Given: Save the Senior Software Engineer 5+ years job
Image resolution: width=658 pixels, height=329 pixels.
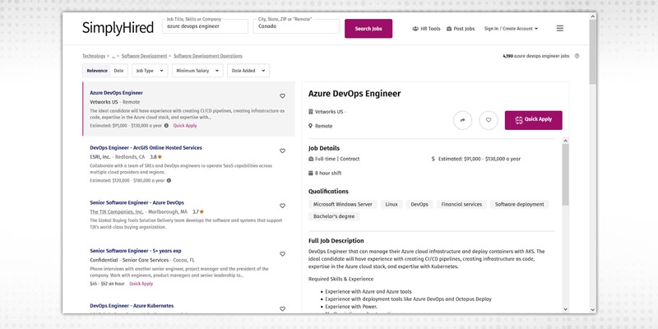Looking at the screenshot, I should coord(282,254).
